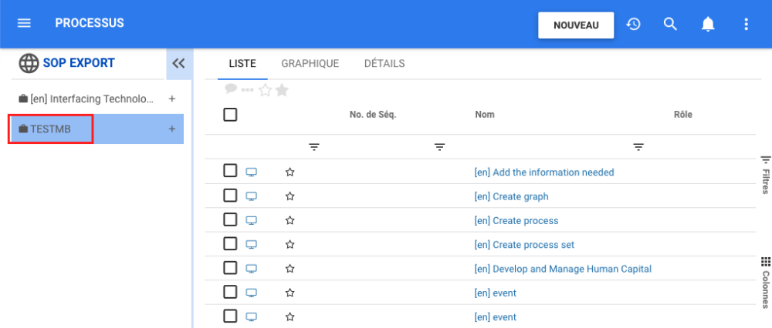The height and width of the screenshot is (328, 772).
Task: Open the vertical three-dot options menu
Action: coord(746,24)
